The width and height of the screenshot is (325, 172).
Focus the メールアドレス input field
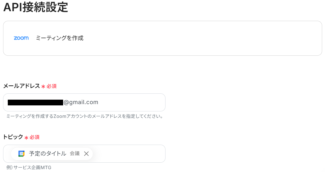coord(84,102)
